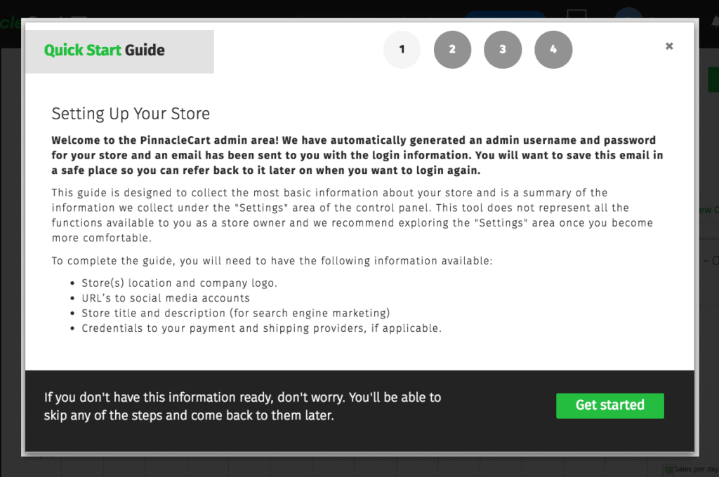Click the Credentials to payment providers bullet
Screen dimensions: 719x477
pos(261,328)
